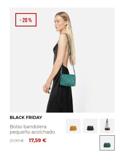
Task: Click the red sale price 17,59 €
Action: click(38, 140)
